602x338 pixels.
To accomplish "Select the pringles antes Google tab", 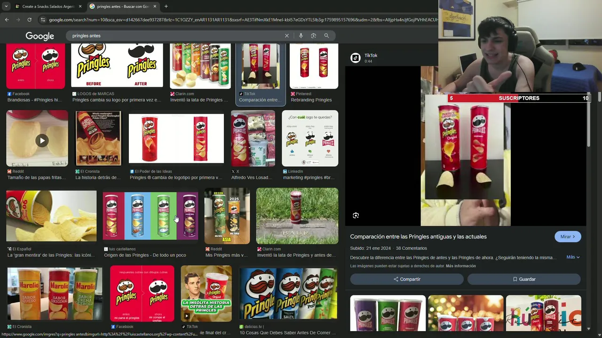I will 123,7.
